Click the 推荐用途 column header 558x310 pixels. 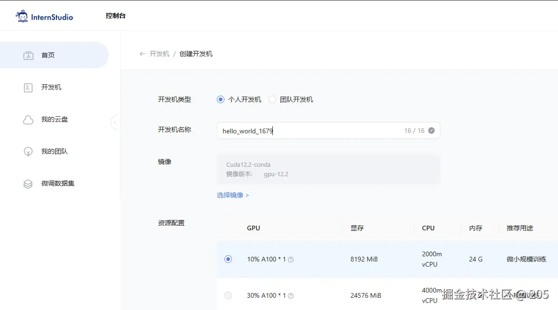[x=520, y=228]
